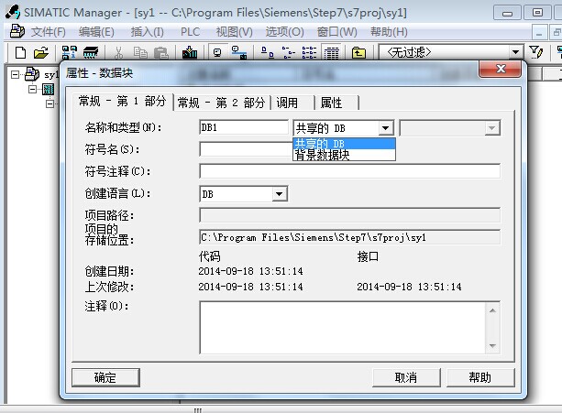Open the 视图(V) menu
Viewport: 562px width, 413px height.
(234, 32)
